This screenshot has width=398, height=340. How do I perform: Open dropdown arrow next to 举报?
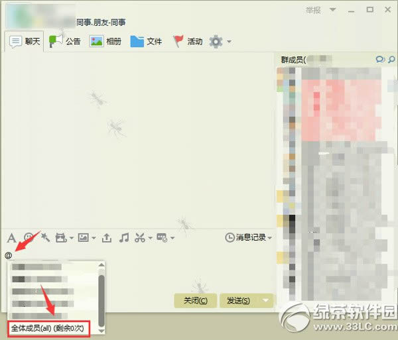click(x=332, y=10)
